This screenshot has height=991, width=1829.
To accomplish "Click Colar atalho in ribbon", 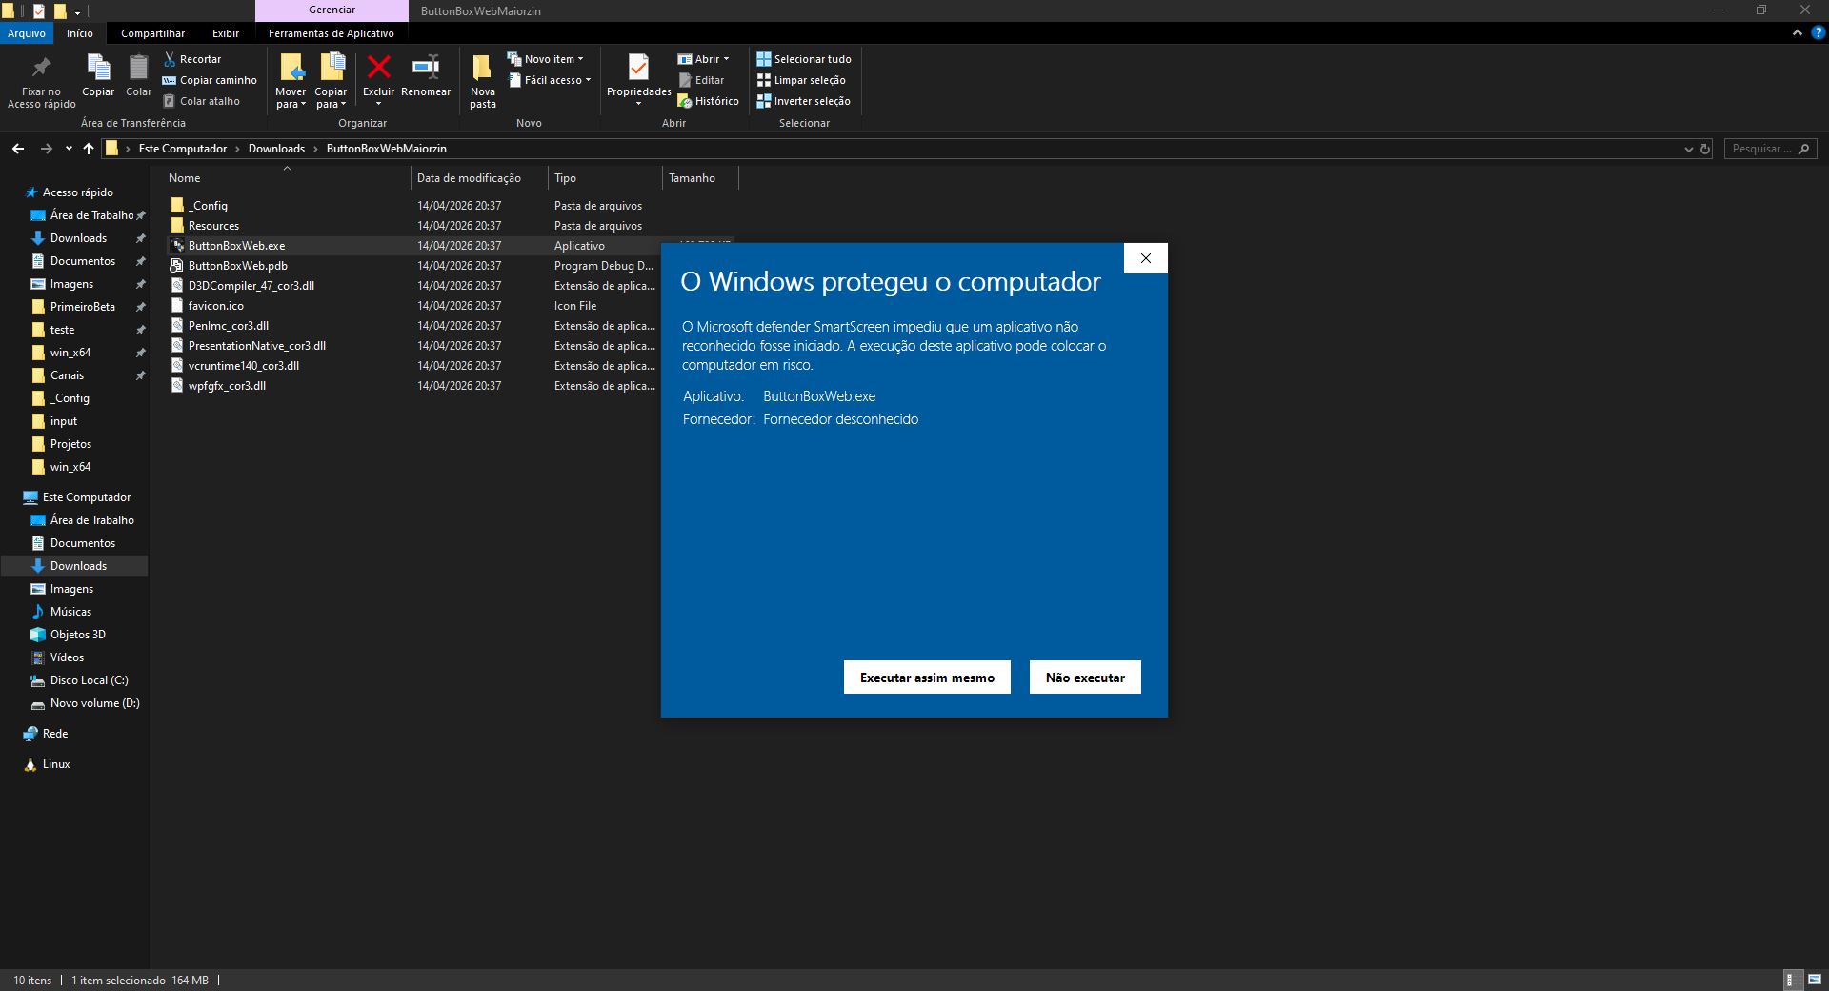I will 201,101.
